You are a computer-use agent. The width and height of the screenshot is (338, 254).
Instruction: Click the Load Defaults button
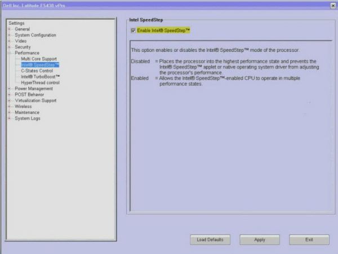tap(210, 239)
